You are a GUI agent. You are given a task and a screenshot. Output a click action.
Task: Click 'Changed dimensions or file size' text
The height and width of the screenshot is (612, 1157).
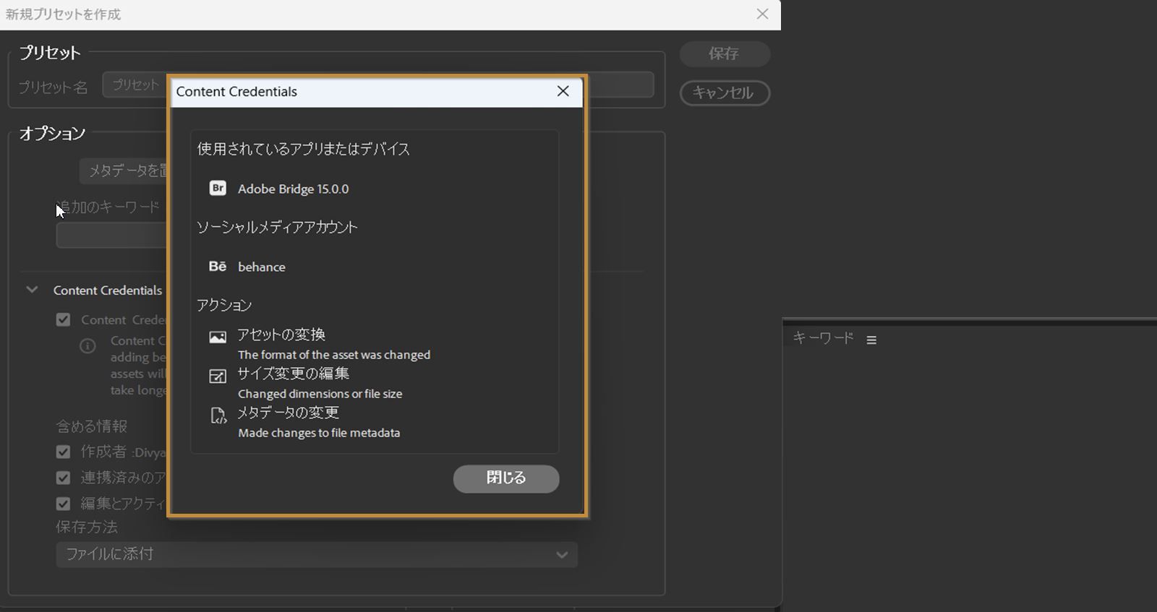point(320,394)
